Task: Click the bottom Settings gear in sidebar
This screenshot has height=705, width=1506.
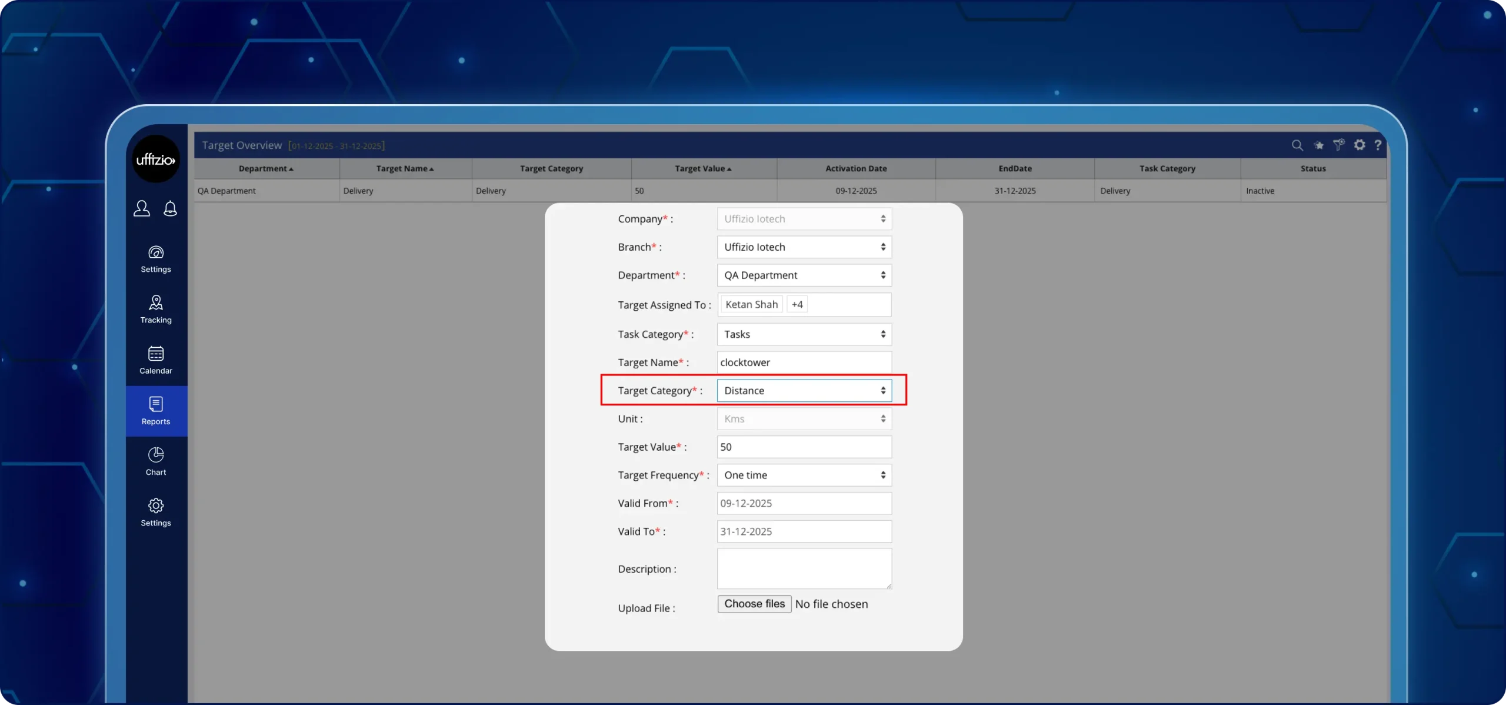Action: tap(156, 512)
